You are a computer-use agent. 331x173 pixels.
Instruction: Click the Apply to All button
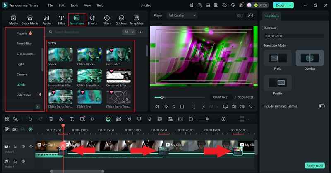[315, 166]
